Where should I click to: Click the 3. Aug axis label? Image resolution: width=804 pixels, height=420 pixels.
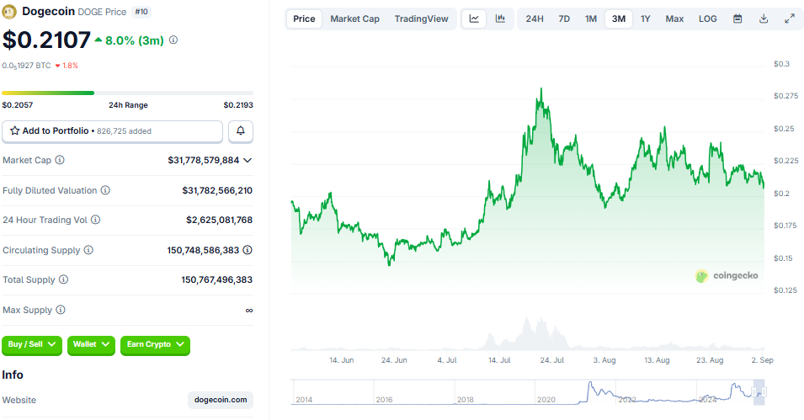604,360
